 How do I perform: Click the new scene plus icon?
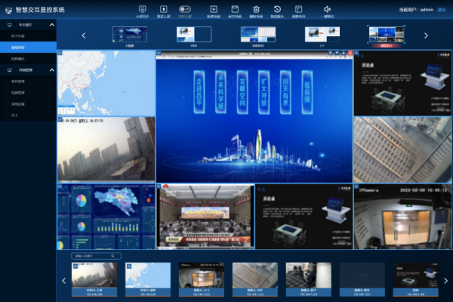pos(214,10)
